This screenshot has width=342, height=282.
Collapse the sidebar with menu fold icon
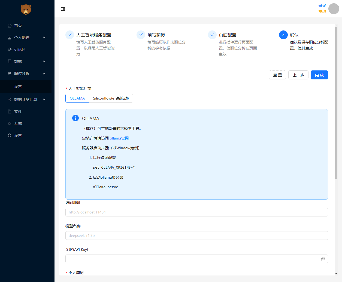(x=63, y=9)
